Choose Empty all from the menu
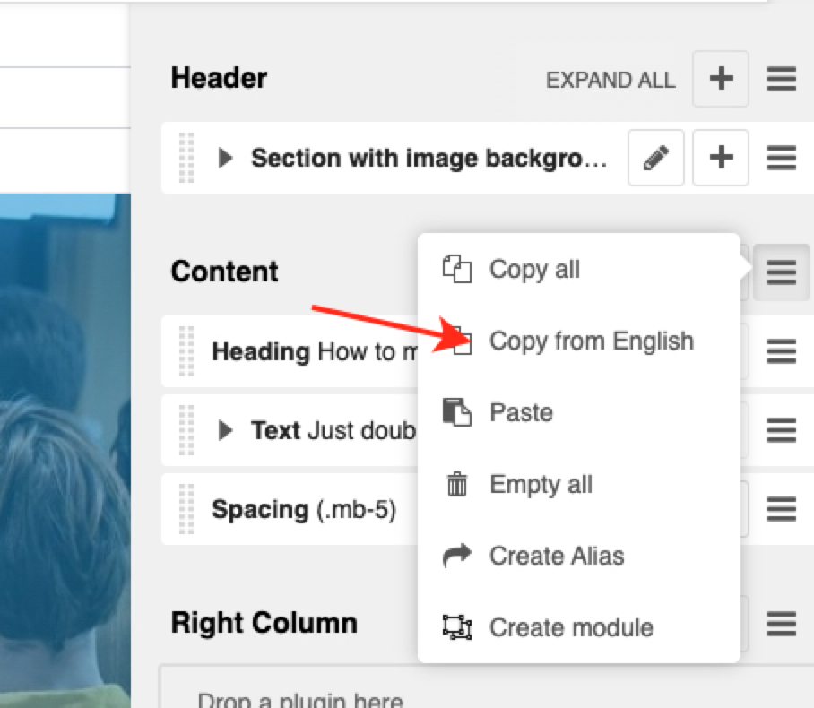Screen dimensions: 814x708 (x=541, y=485)
